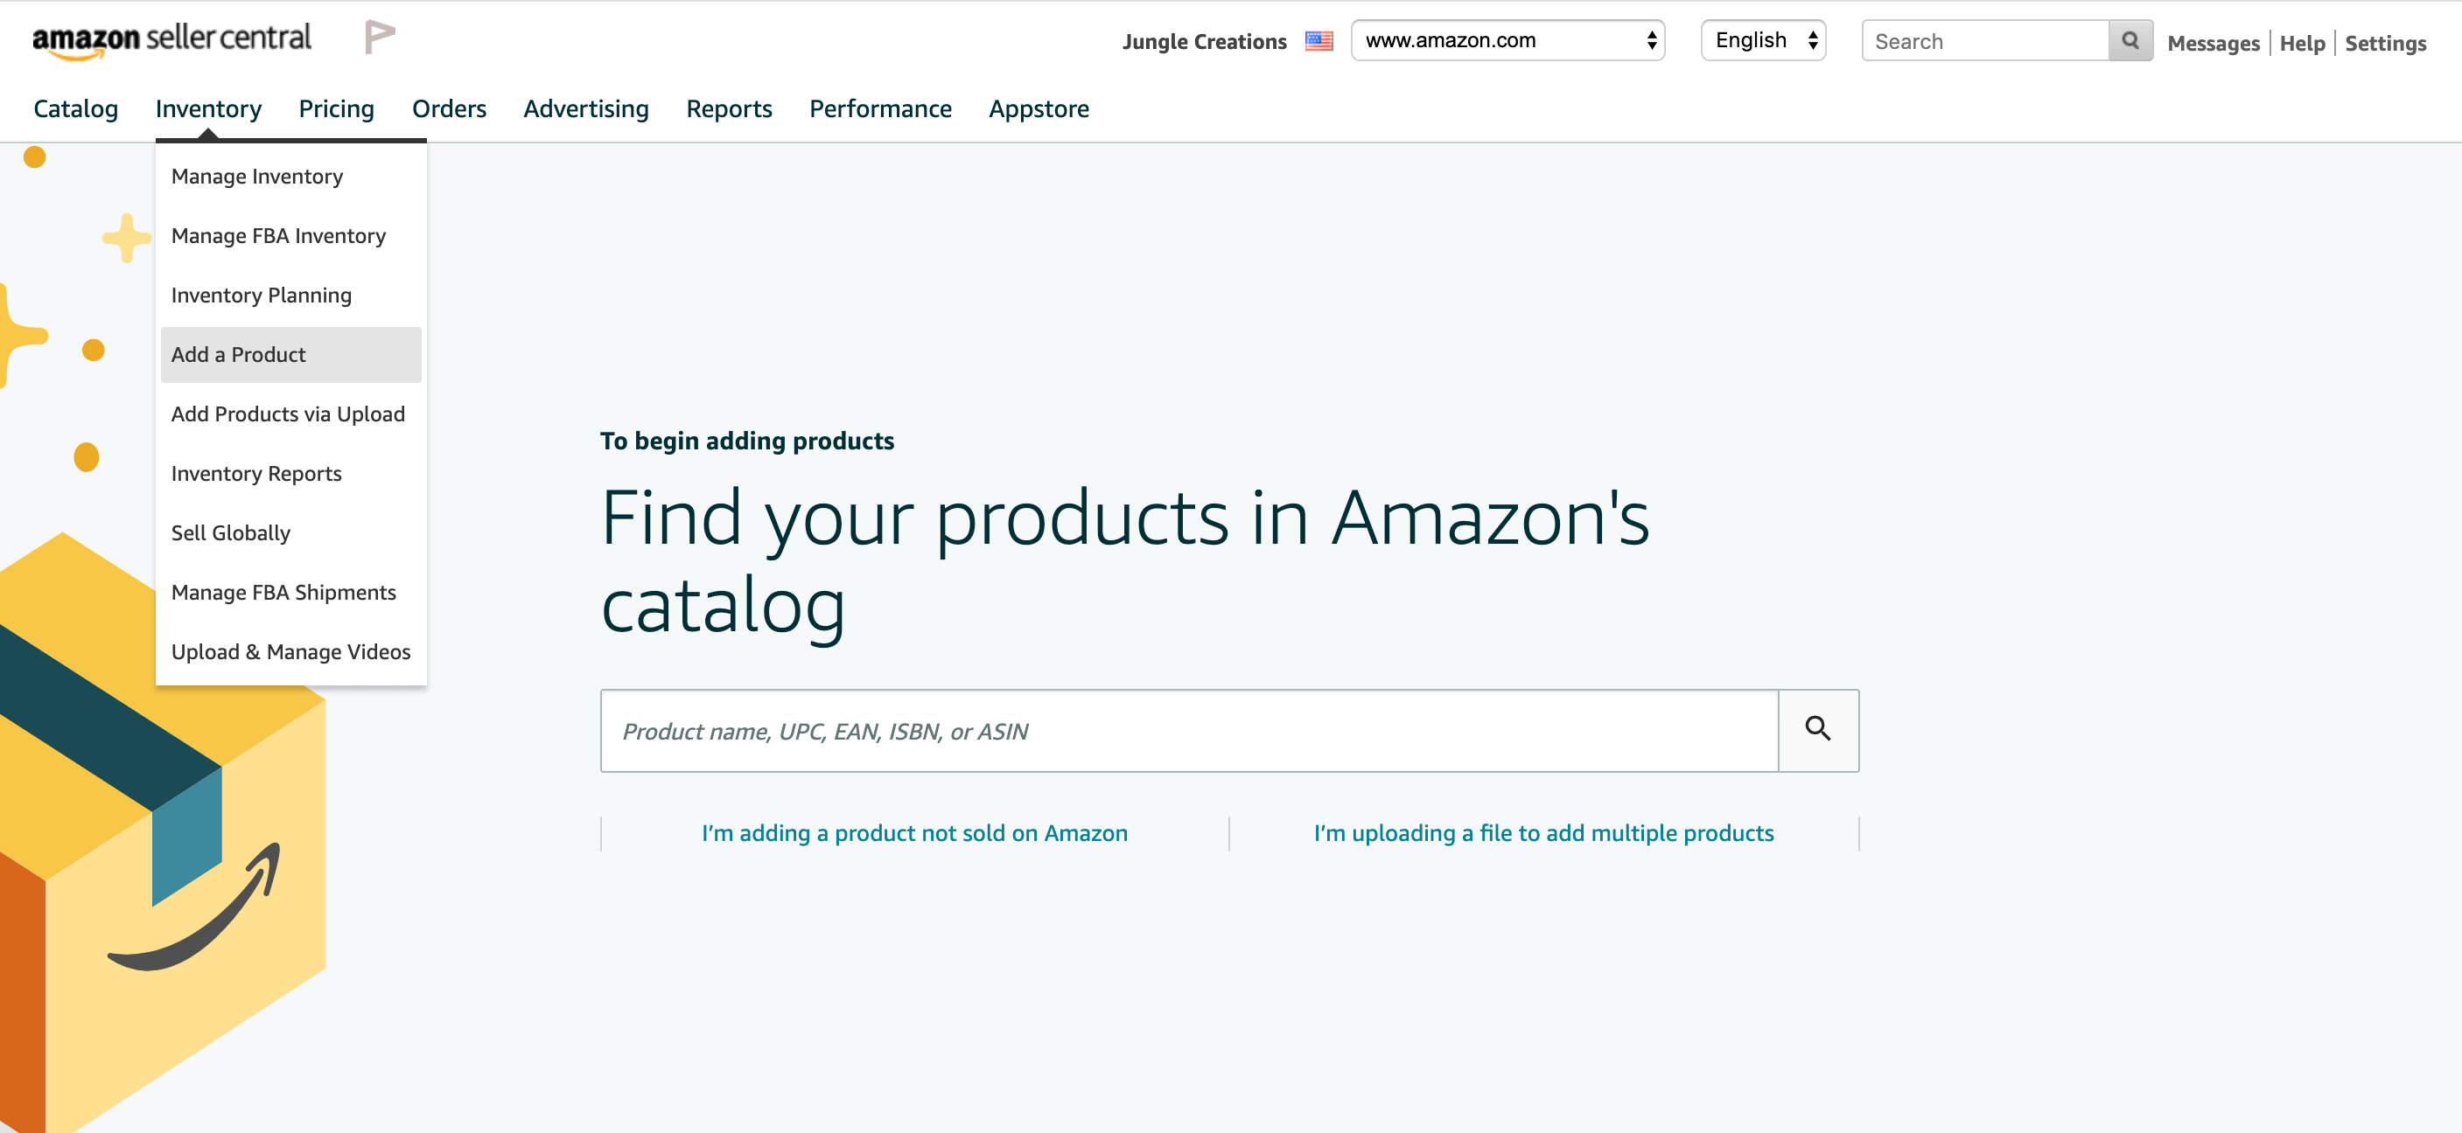Open the Pricing menu
This screenshot has width=2462, height=1133.
(337, 109)
